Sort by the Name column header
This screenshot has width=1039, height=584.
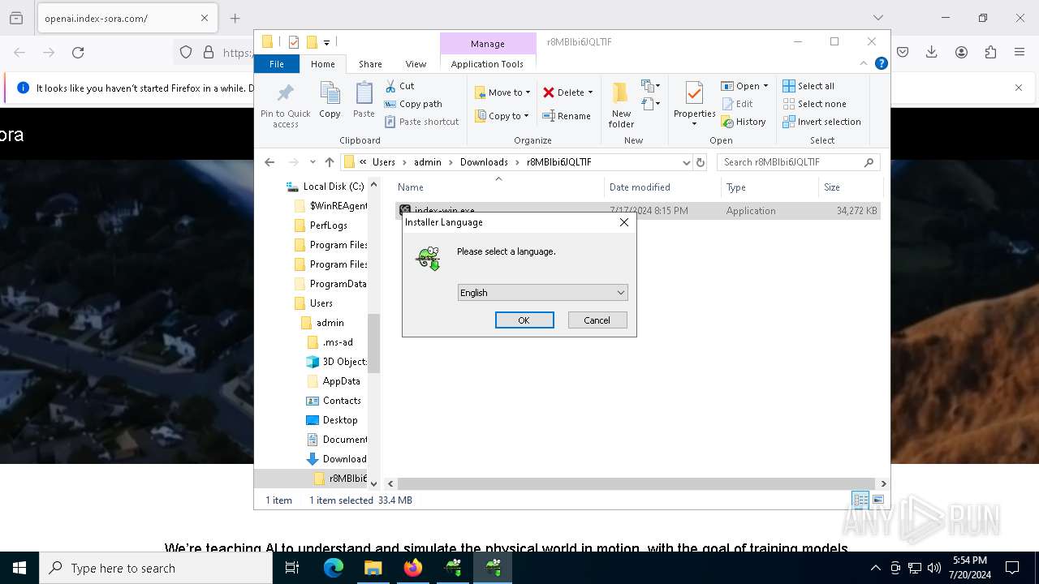(x=499, y=187)
